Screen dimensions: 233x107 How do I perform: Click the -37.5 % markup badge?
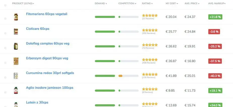[215, 61]
